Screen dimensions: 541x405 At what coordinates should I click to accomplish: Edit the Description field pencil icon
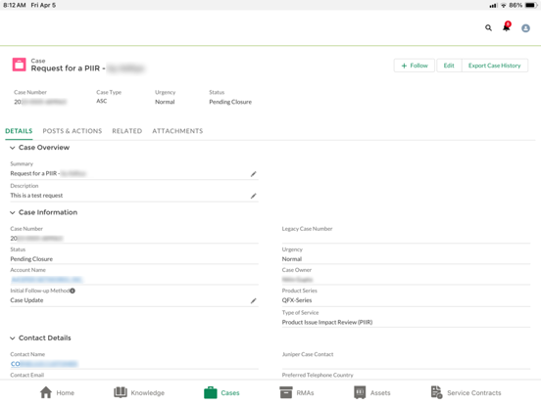click(253, 196)
